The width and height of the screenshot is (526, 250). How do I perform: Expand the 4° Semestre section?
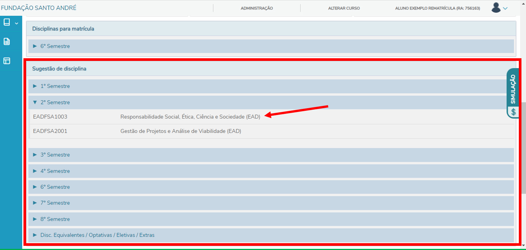click(55, 171)
